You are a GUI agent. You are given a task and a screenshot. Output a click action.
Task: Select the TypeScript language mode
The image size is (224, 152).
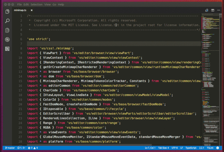(x=191, y=148)
